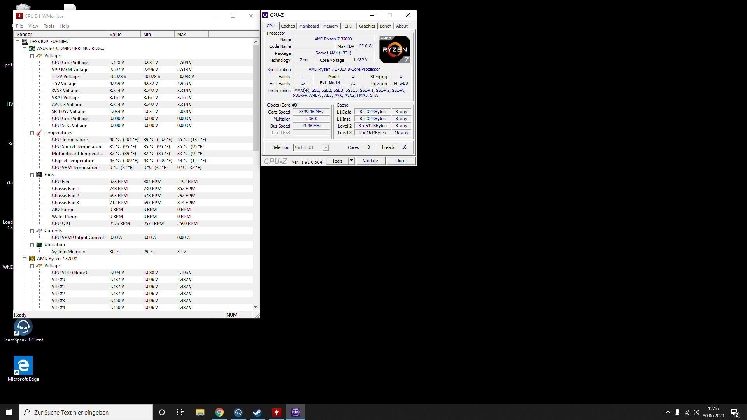The height and width of the screenshot is (420, 747).
Task: Collapse the Temperatures tree branch
Action: pyautogui.click(x=32, y=133)
